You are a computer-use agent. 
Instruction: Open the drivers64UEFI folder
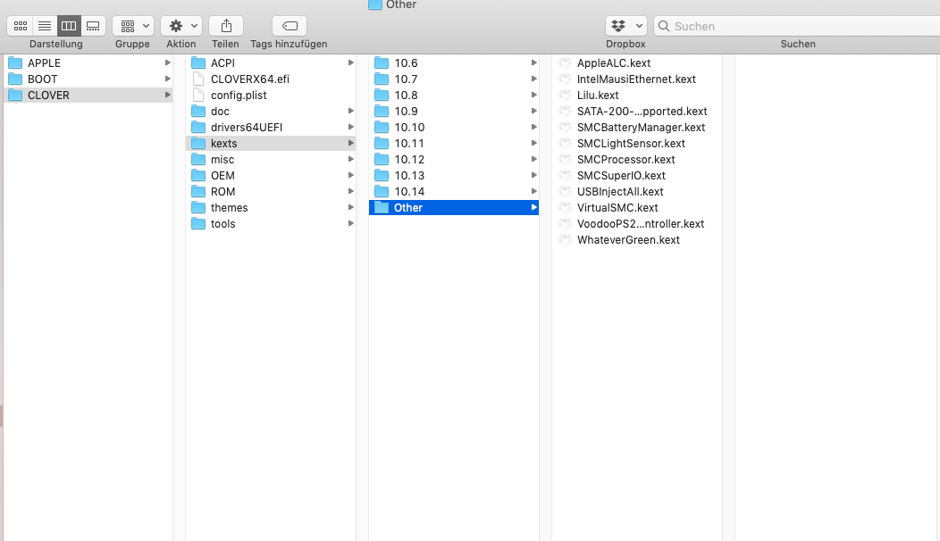pos(273,128)
